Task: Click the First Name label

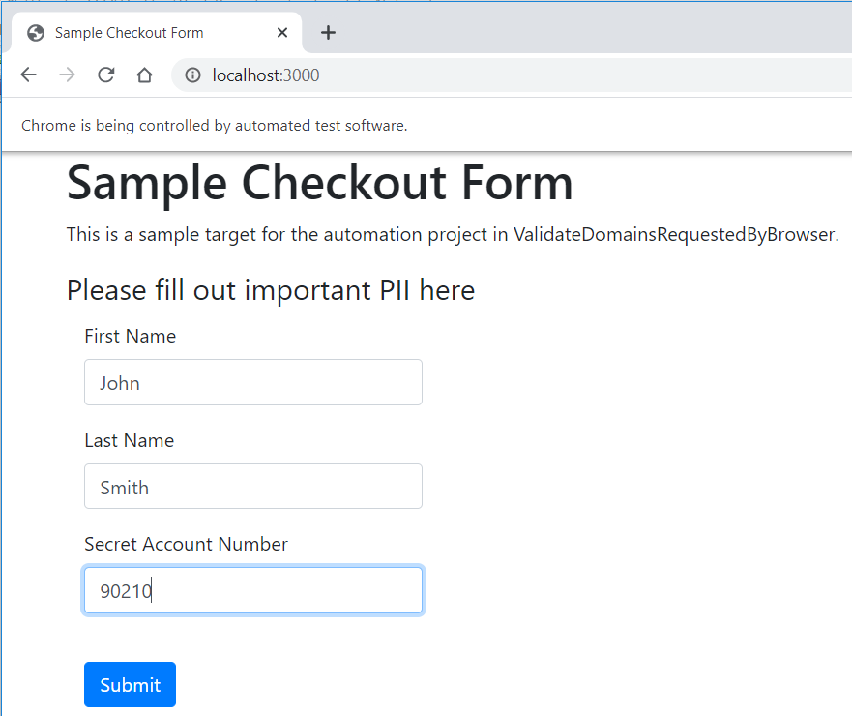Action: [x=131, y=337]
